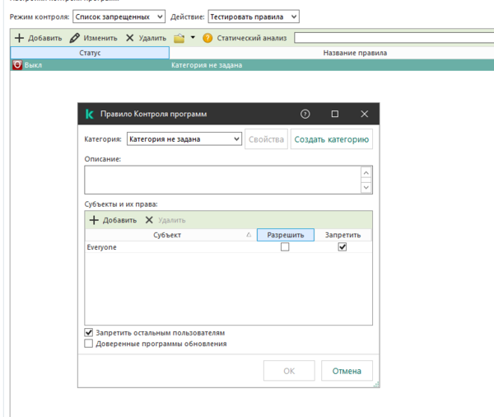The height and width of the screenshot is (417, 494).
Task: Untick Запретить checkbox for Everyone
Action: pos(343,247)
